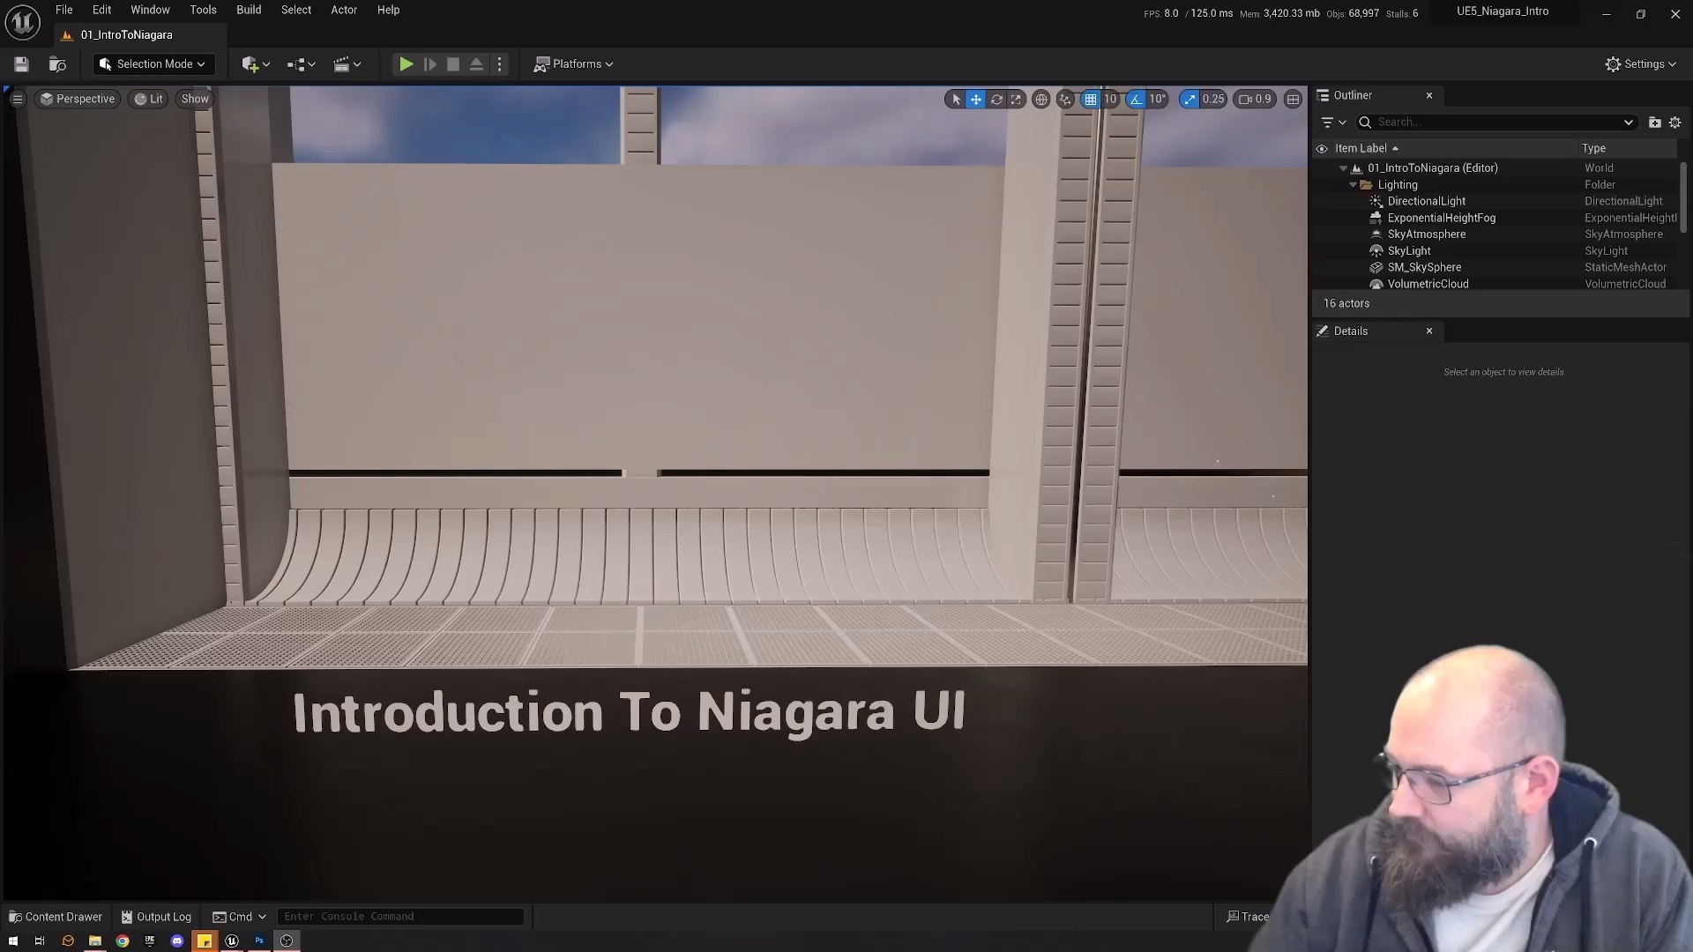Image resolution: width=1693 pixels, height=952 pixels.
Task: Toggle viewport layout maximize icon
Action: tap(1294, 100)
